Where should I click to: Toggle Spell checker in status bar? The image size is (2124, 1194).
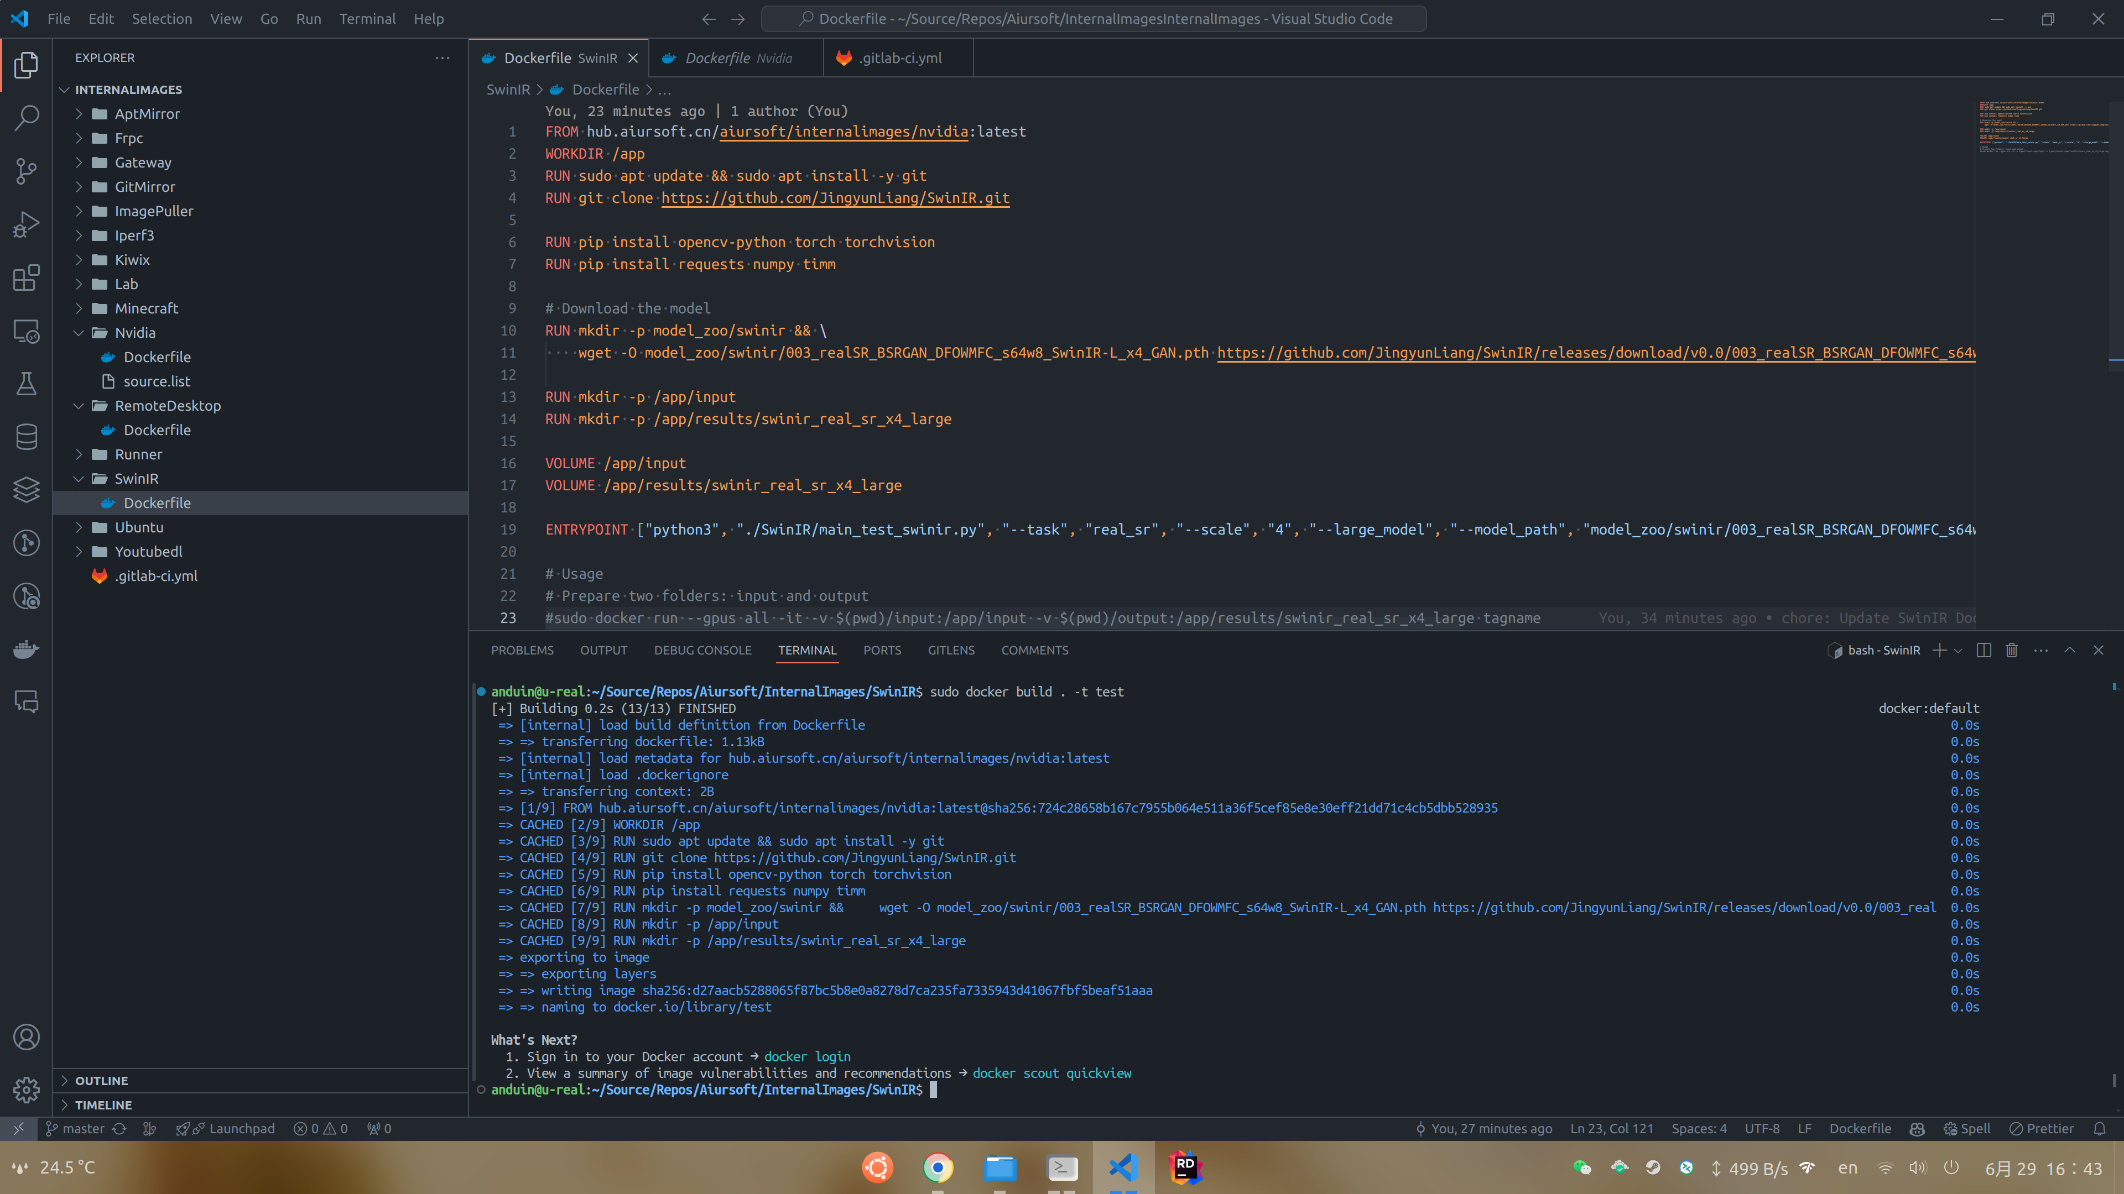(x=1967, y=1129)
